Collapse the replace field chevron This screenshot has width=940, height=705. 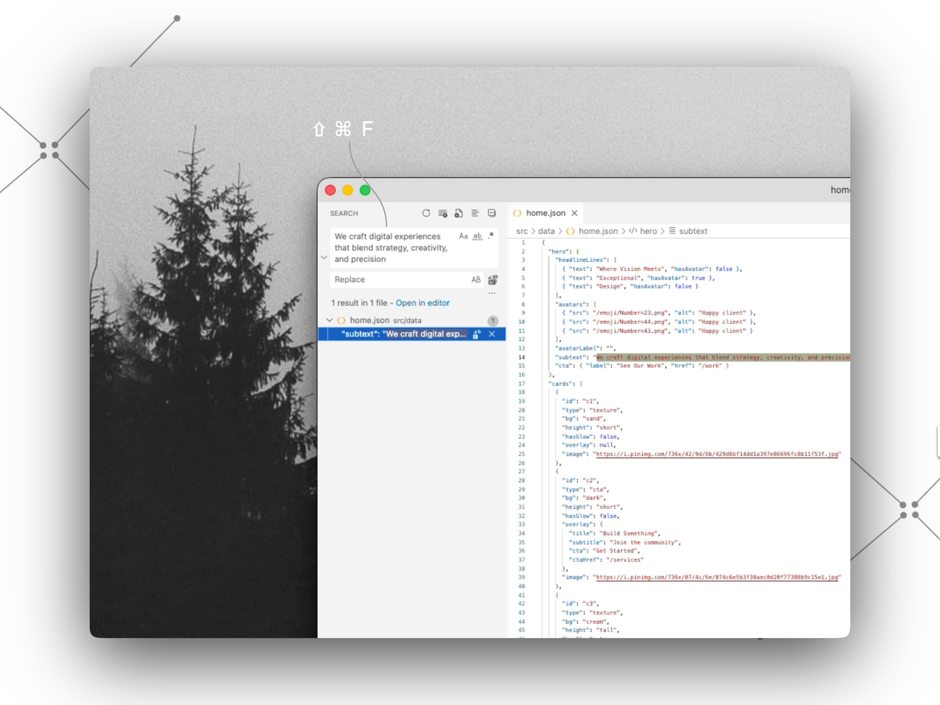pyautogui.click(x=324, y=257)
